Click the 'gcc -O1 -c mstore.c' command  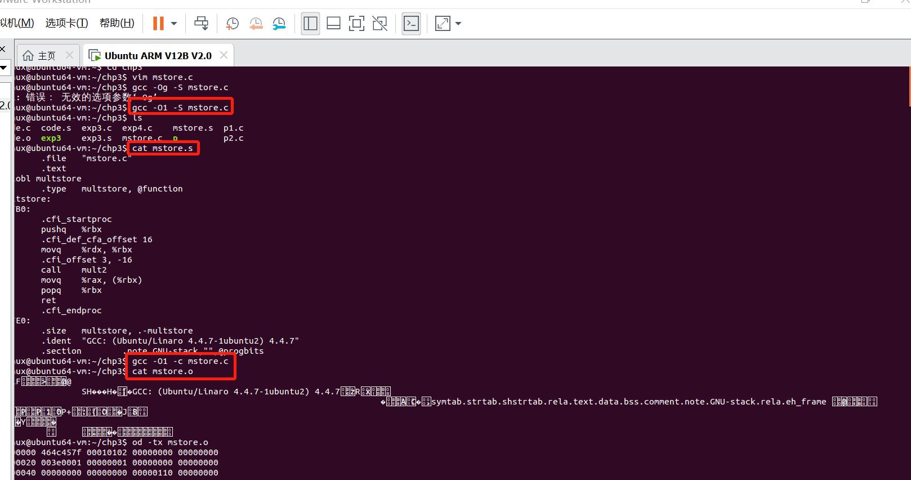pyautogui.click(x=180, y=361)
